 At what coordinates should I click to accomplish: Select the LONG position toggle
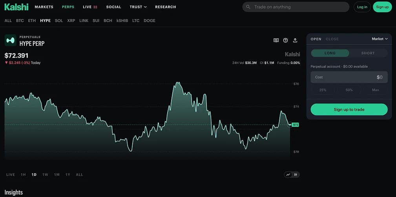330,53
